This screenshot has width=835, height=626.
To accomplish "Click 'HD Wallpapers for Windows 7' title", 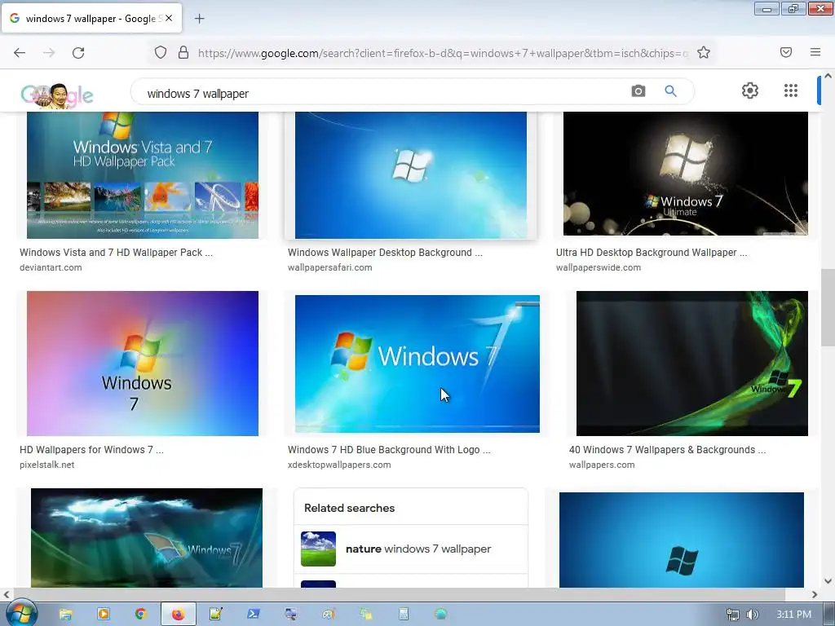I will click(91, 450).
